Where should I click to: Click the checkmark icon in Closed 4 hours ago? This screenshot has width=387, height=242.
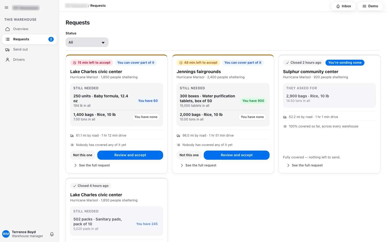click(75, 186)
